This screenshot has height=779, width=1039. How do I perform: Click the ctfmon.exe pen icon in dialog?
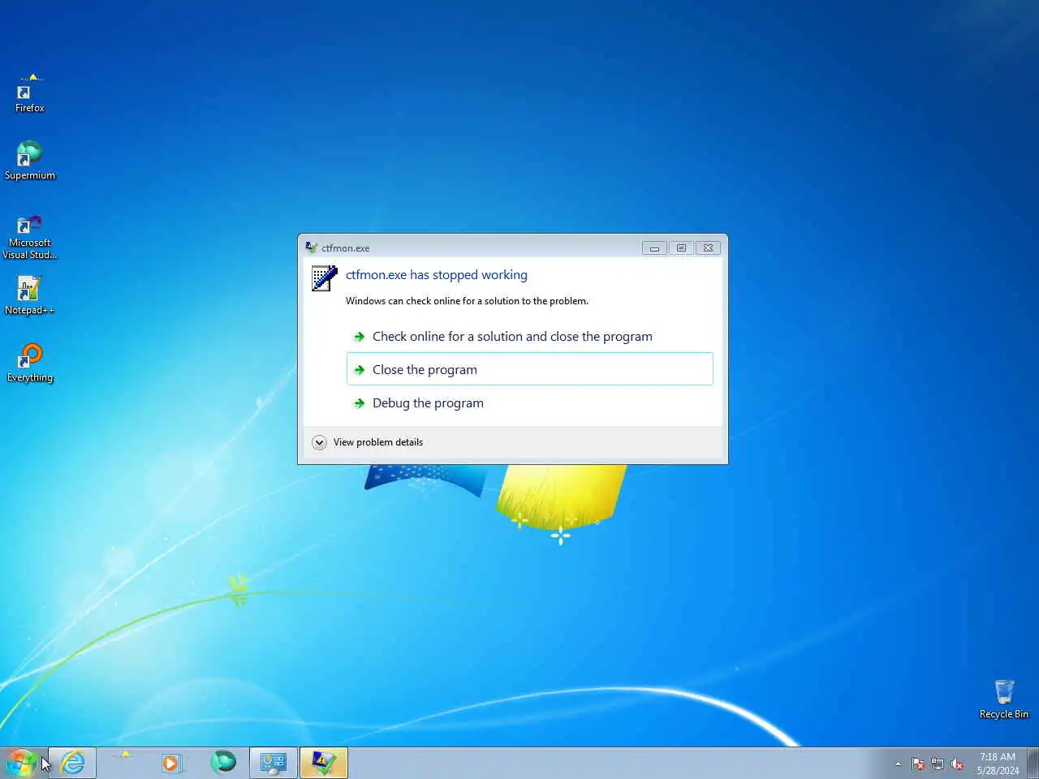(x=325, y=278)
